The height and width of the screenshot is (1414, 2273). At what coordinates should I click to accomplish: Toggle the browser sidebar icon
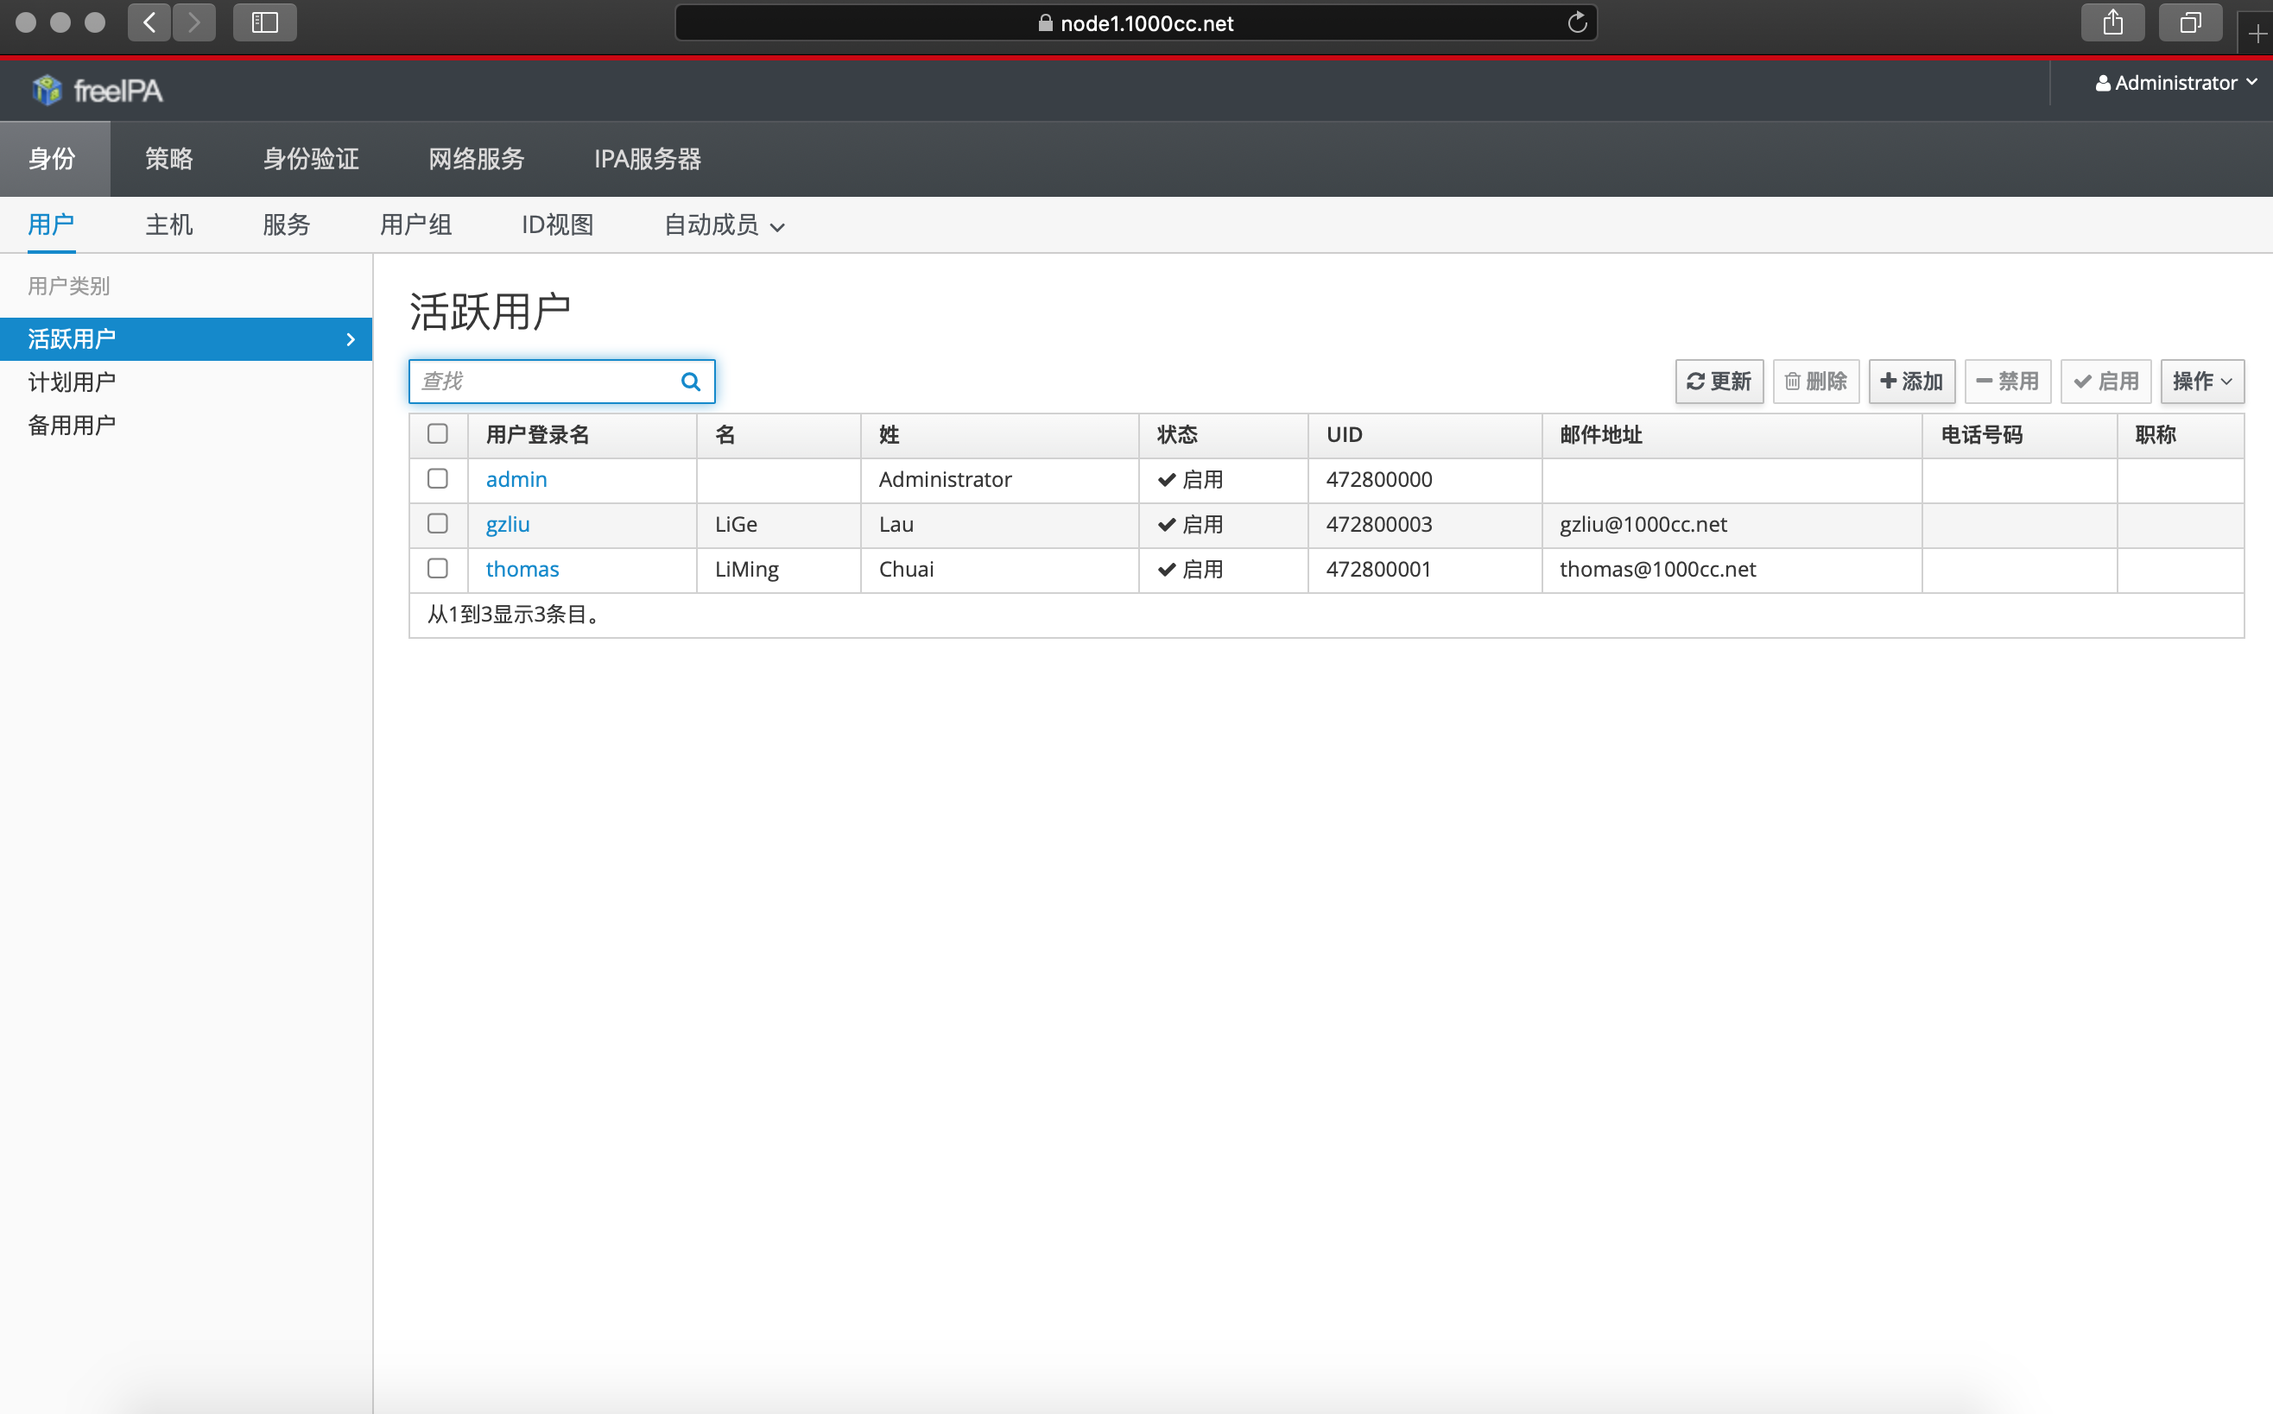(x=265, y=23)
